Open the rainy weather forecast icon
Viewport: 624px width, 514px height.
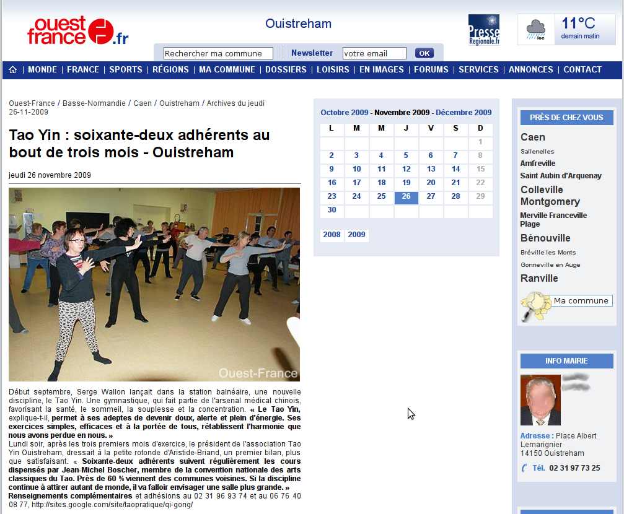click(535, 30)
